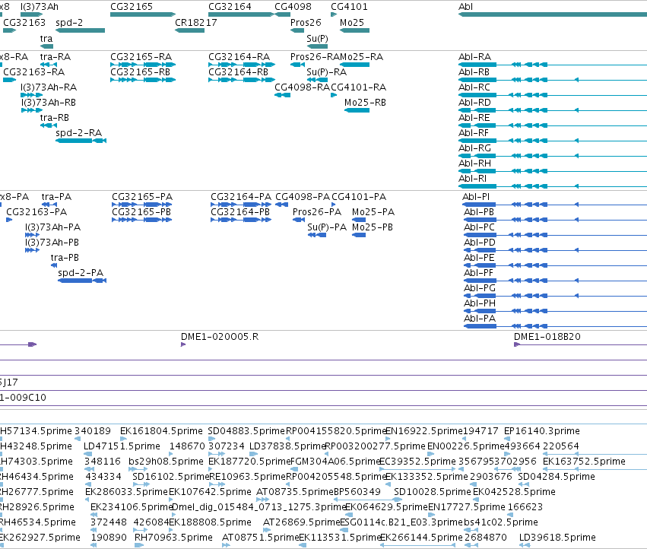
Task: Select transcript label l(3)73Ah-RA
Action: (49, 87)
